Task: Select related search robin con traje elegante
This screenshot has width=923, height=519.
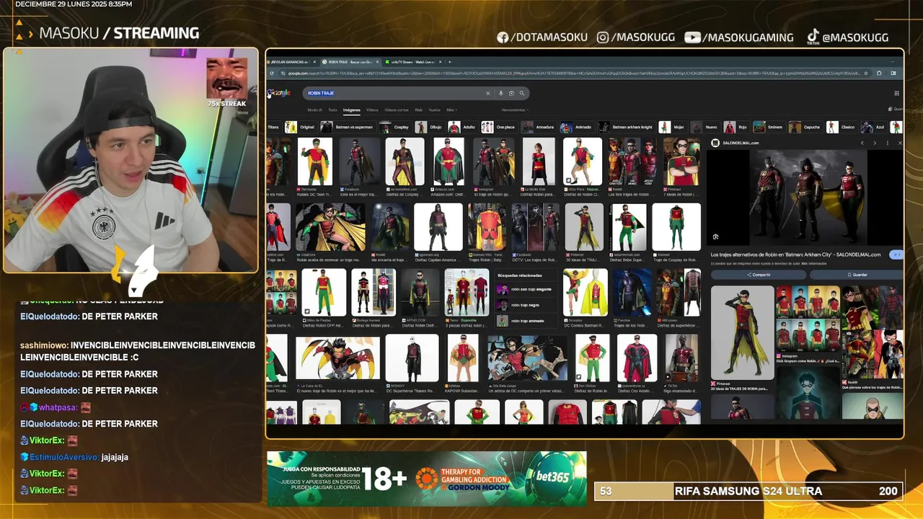Action: 524,289
